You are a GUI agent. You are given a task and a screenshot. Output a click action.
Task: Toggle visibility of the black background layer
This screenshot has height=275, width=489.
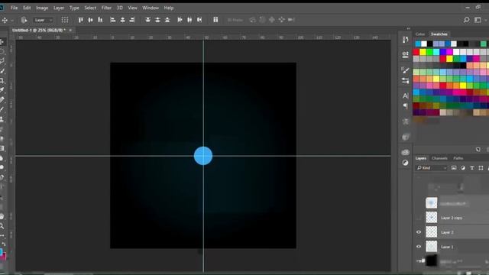[x=419, y=260]
